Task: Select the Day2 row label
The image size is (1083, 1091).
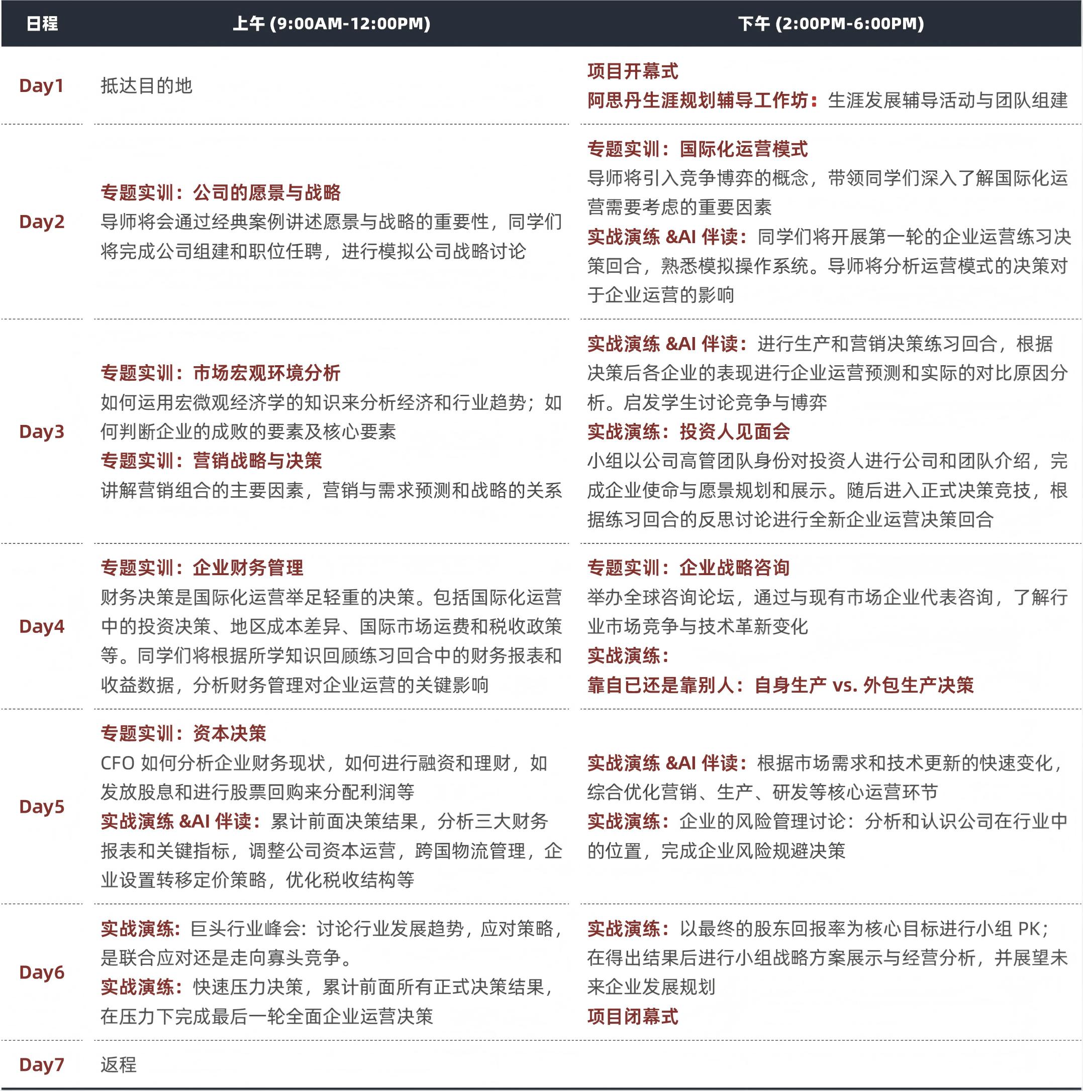Action: pyautogui.click(x=42, y=222)
